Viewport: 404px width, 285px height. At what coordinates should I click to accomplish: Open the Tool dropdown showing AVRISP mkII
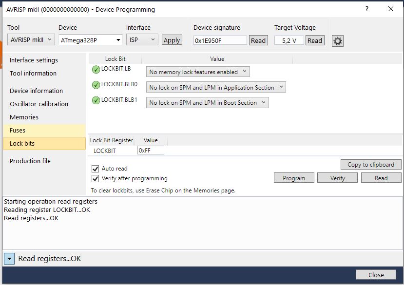pos(31,39)
